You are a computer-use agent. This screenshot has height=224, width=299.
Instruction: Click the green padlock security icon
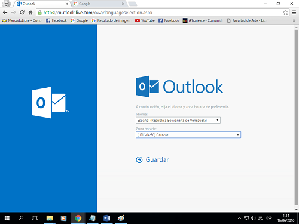pyautogui.click(x=40, y=13)
